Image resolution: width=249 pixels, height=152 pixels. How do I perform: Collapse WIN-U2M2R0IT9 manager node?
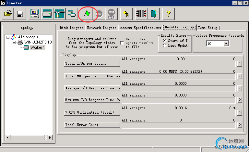[14, 42]
